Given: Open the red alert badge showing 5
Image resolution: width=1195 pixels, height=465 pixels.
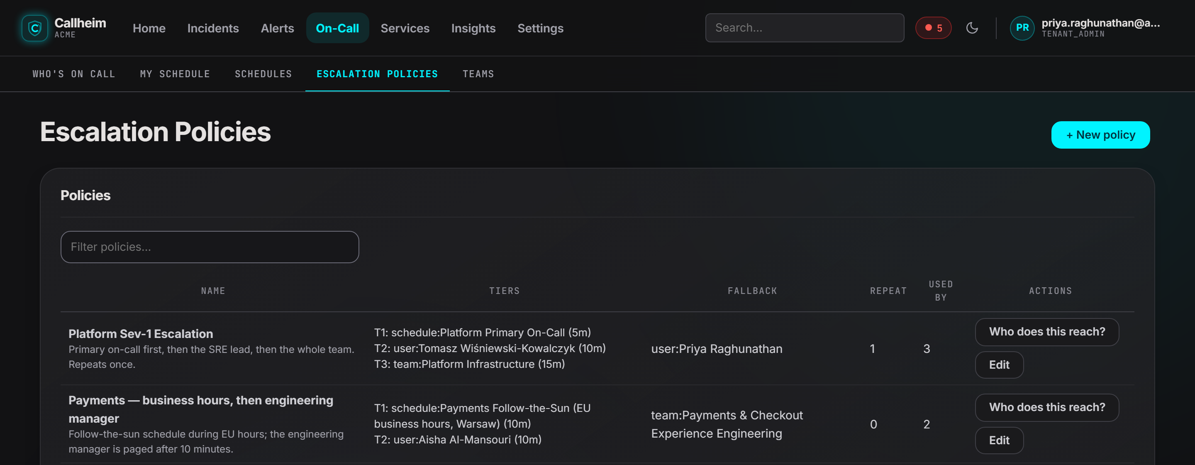Looking at the screenshot, I should 933,28.
